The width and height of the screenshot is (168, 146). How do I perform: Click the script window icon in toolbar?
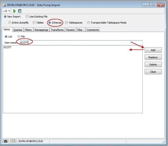click(x=20, y=11)
